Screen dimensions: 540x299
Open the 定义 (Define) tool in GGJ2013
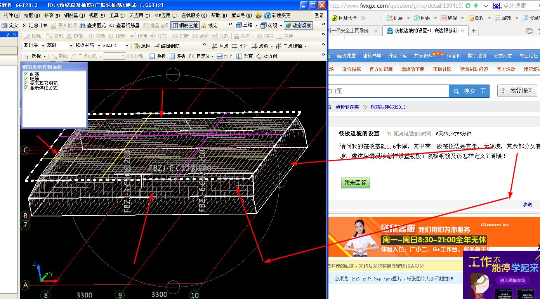(10, 25)
